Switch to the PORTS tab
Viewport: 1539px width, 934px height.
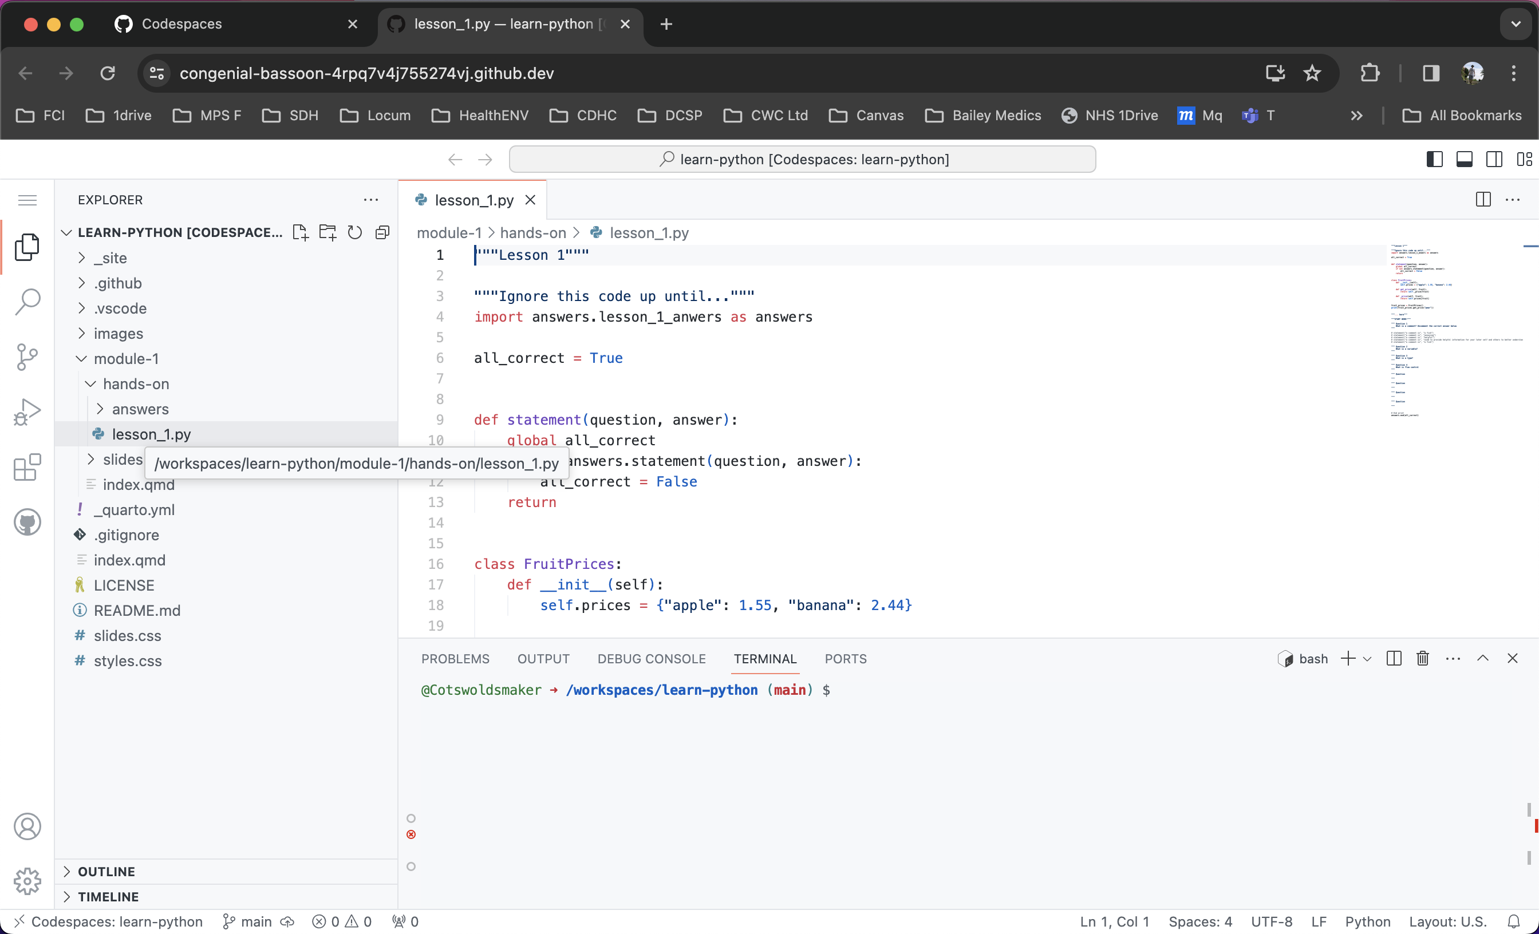846,659
